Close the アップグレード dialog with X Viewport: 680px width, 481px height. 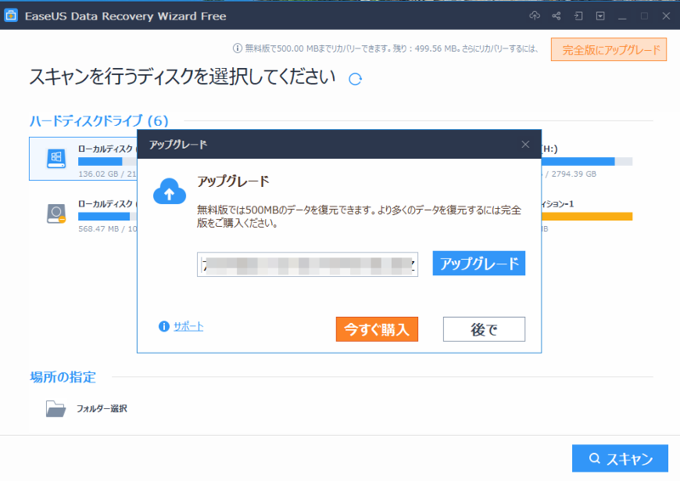(x=525, y=144)
